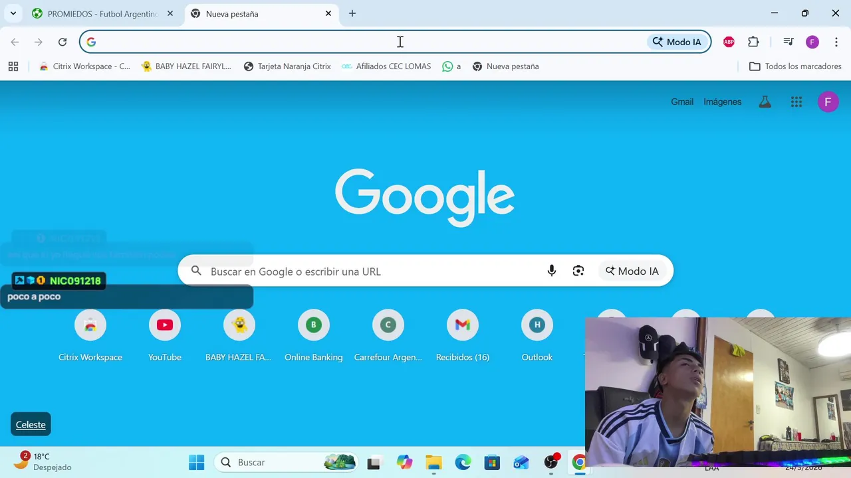Viewport: 851px width, 478px height.
Task: Click Modo IA in the search box
Action: (x=632, y=271)
